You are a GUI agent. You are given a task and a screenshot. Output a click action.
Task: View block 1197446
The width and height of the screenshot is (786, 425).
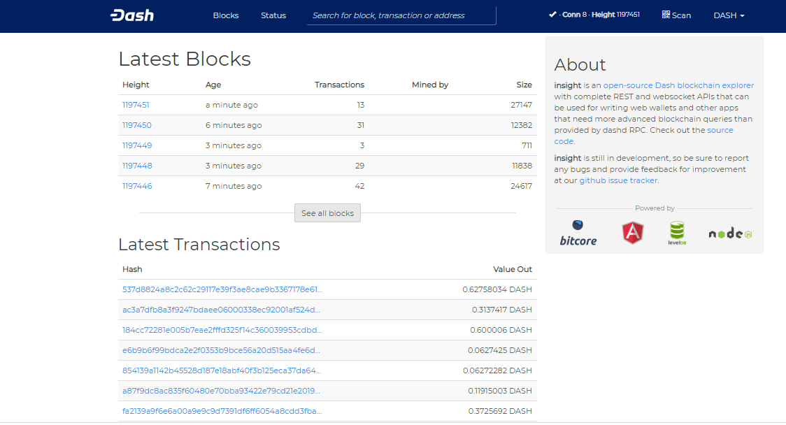(137, 186)
